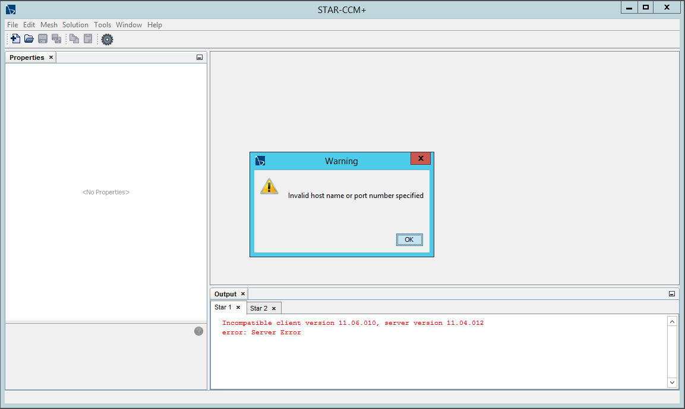Close the Star 1 tab
The width and height of the screenshot is (685, 409).
point(238,308)
